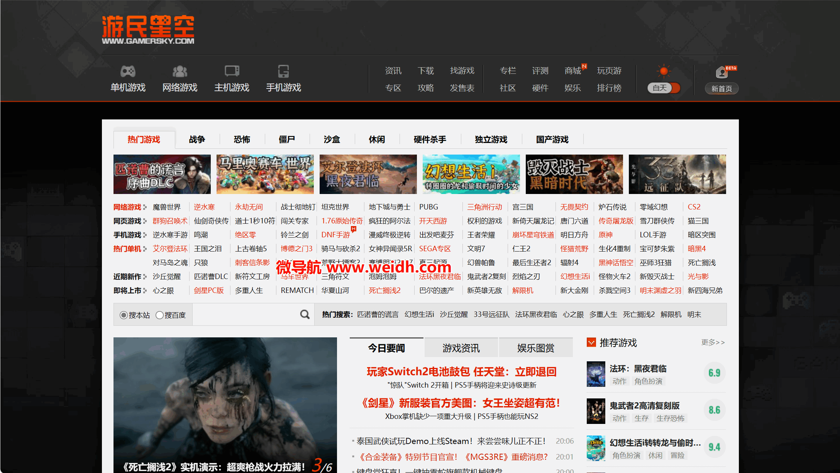840x473 pixels.
Task: Expand the 网络游戏 row arrow
Action: [145, 207]
